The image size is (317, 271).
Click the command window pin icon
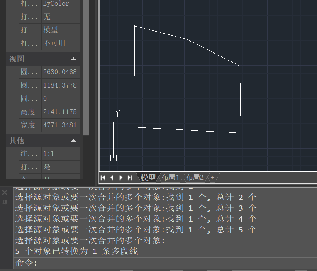click(x=5, y=202)
